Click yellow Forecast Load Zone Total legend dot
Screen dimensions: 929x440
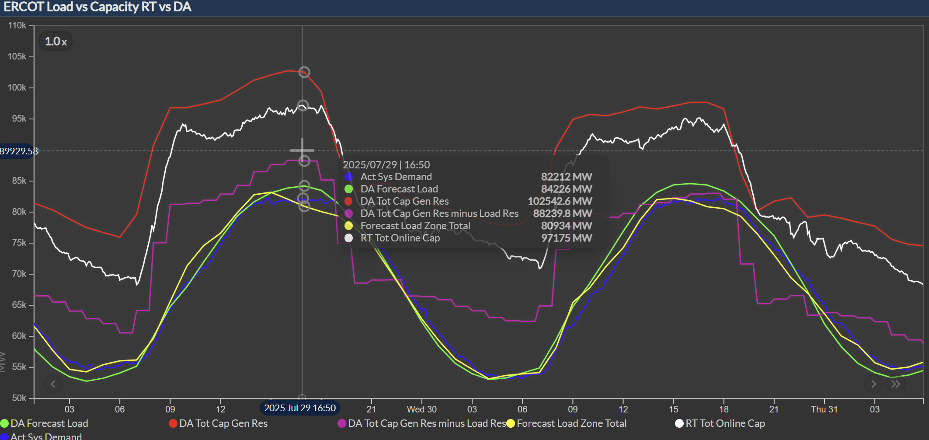pos(511,423)
